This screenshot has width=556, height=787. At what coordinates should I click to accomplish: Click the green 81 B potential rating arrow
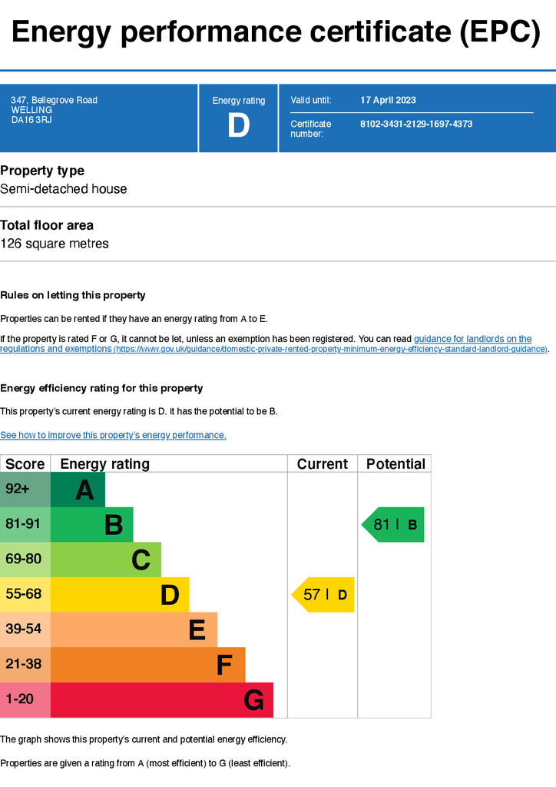pos(392,524)
